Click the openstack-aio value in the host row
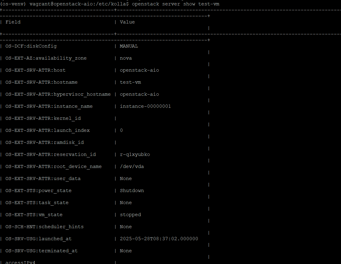 (139, 70)
